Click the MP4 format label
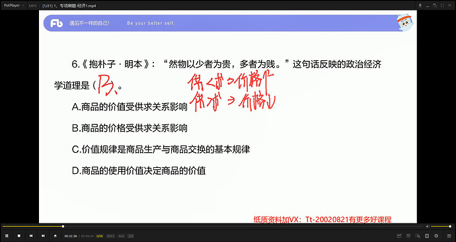456x242 pixels. [x=32, y=6]
